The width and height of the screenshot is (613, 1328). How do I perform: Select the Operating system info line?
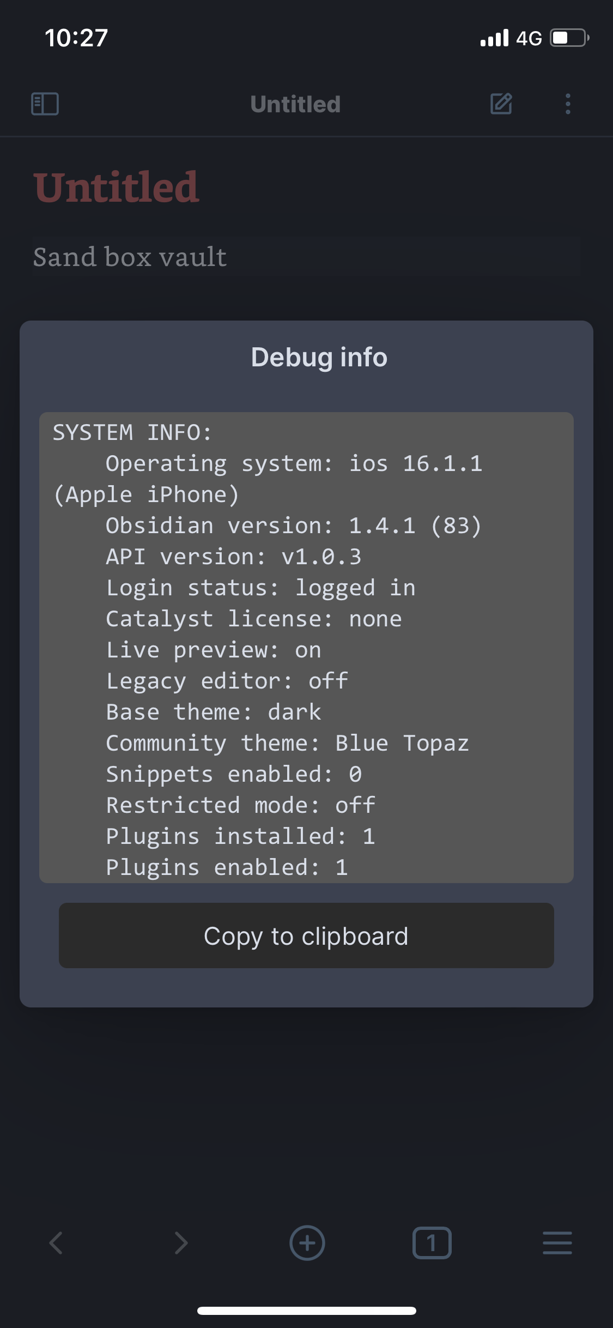coord(295,463)
